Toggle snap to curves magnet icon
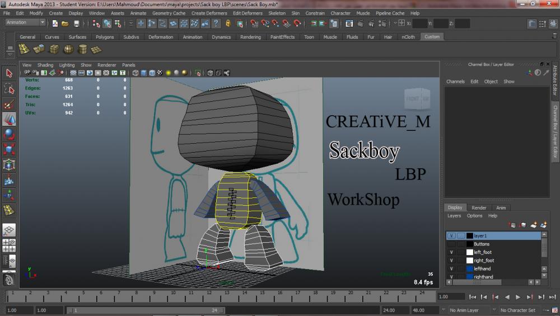560x316 pixels. pos(265,23)
